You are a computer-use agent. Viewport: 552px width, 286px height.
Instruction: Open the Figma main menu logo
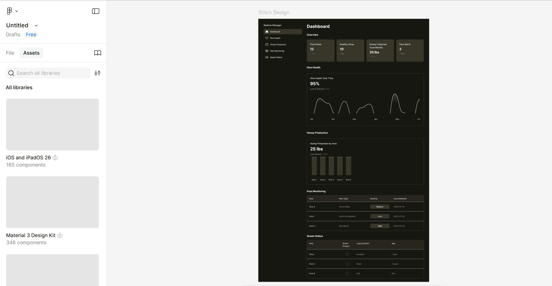click(x=10, y=11)
